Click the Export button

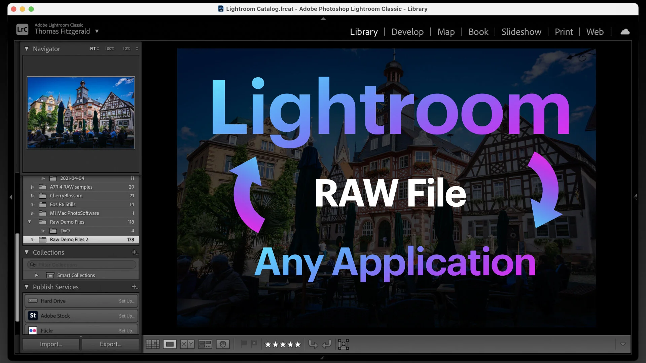coord(110,344)
